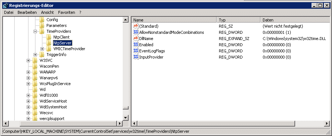
Task: Sort by the Typ column header
Action: click(x=238, y=20)
